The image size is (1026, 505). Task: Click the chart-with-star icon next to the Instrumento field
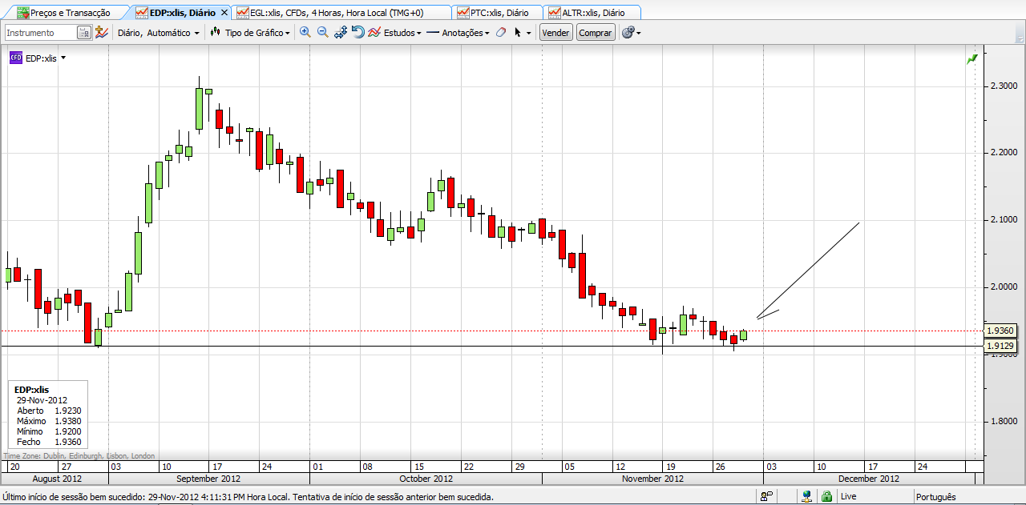click(101, 33)
